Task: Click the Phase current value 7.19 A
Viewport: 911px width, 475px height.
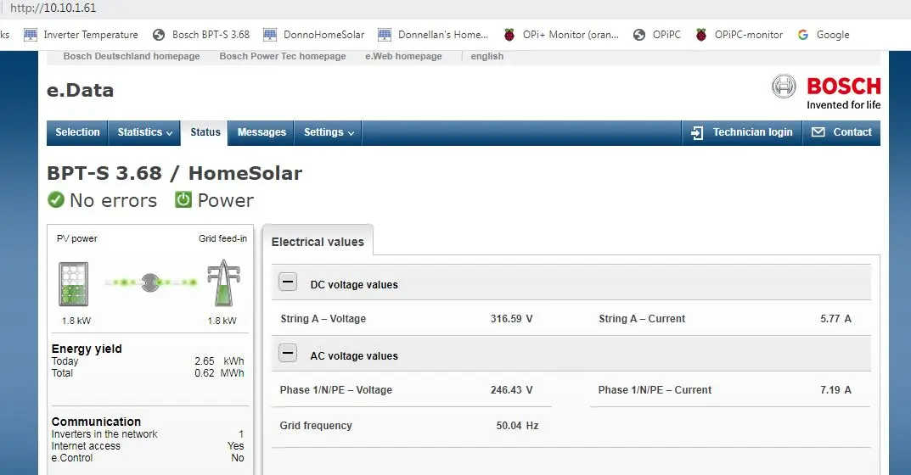Action: tap(835, 390)
